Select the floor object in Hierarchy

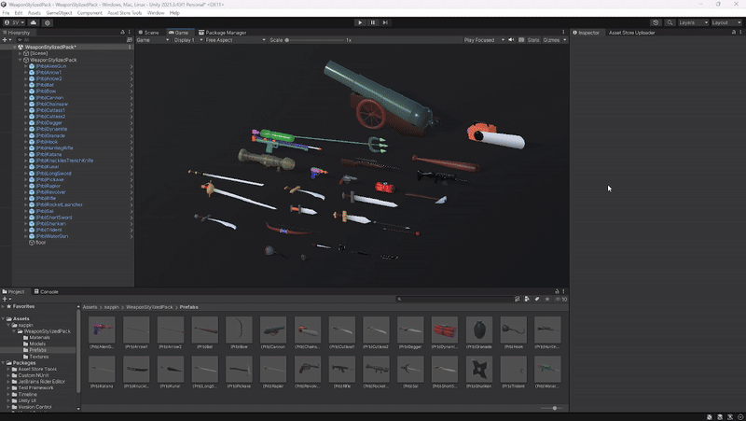click(x=40, y=243)
